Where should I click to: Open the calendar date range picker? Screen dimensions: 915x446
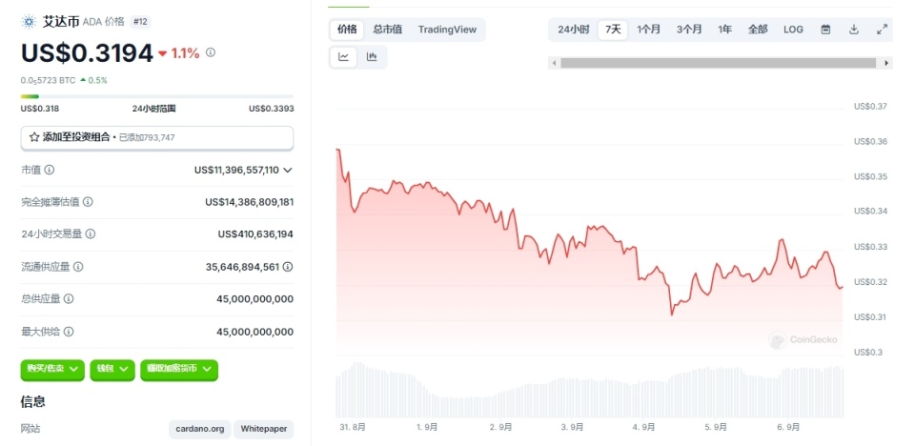pyautogui.click(x=825, y=30)
